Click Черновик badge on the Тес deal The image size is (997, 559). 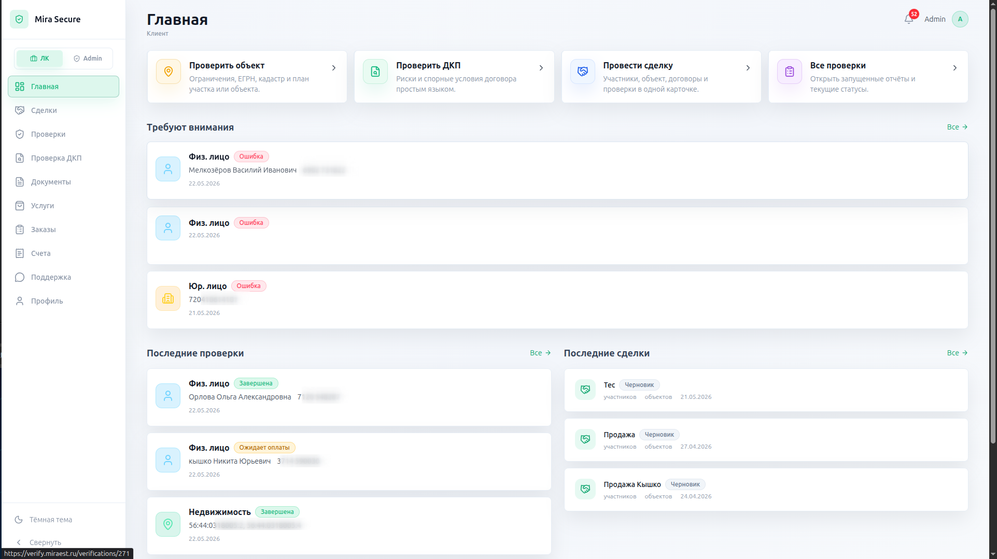[639, 385]
